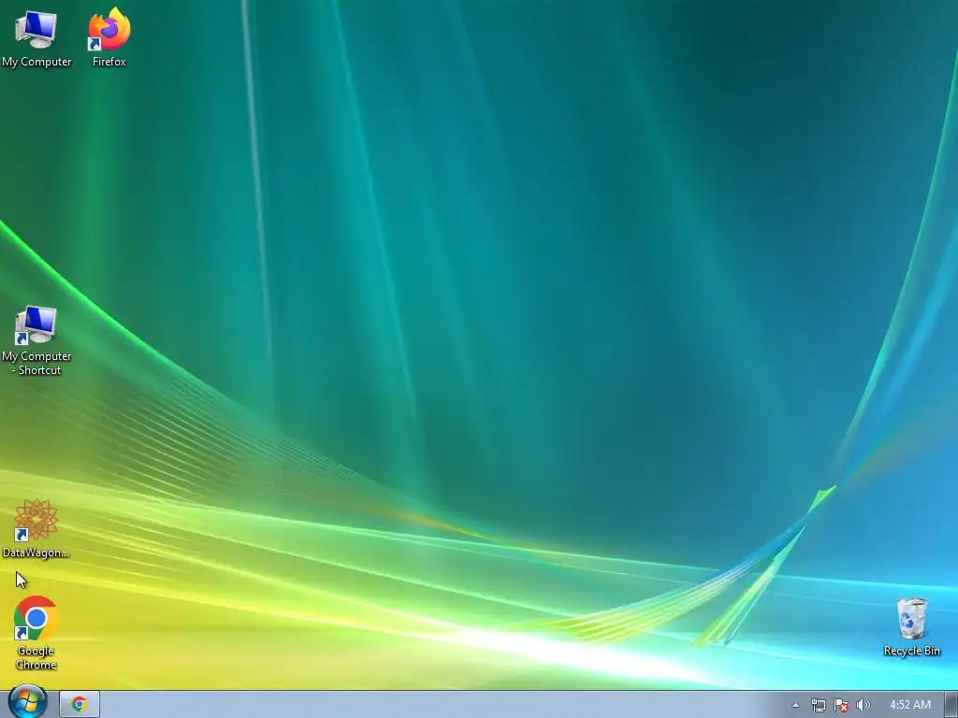Screen dimensions: 958x718
Task: Select the Google Chrome desktop shortcut
Action: click(36, 633)
